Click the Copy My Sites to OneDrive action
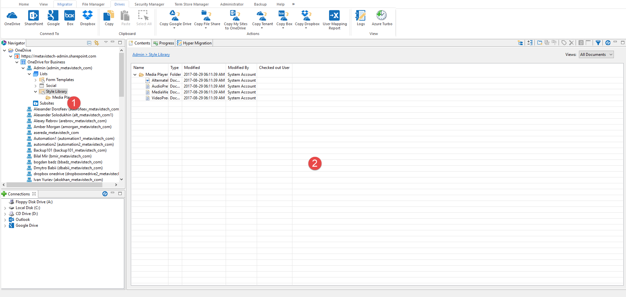The image size is (626, 297). click(235, 20)
